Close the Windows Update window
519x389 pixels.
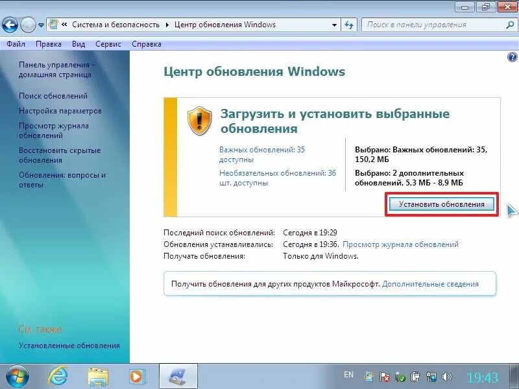[x=508, y=7]
